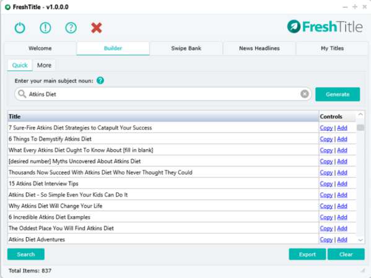Image resolution: width=371 pixels, height=278 pixels.
Task: Click inside the Atkins Diet subject input field
Action: pos(163,94)
